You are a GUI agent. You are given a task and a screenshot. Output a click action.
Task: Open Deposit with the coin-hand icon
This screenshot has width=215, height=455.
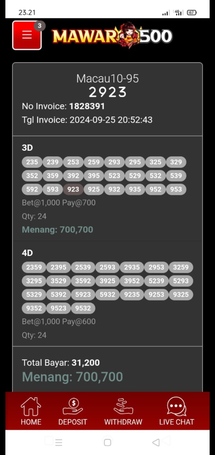tap(73, 411)
